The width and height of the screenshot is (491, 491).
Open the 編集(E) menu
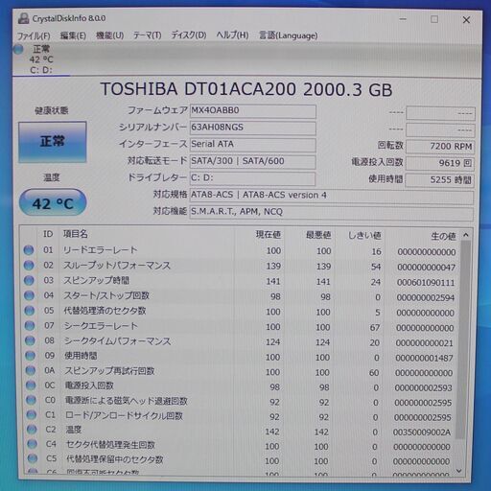73,35
